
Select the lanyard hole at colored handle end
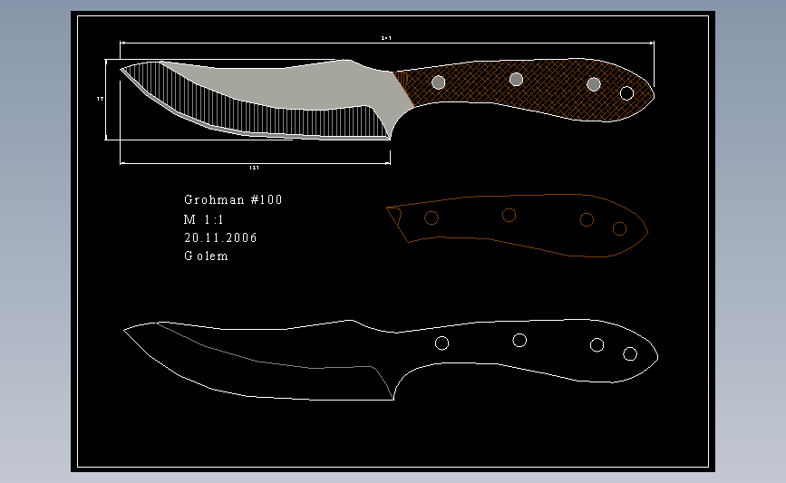coord(626,93)
